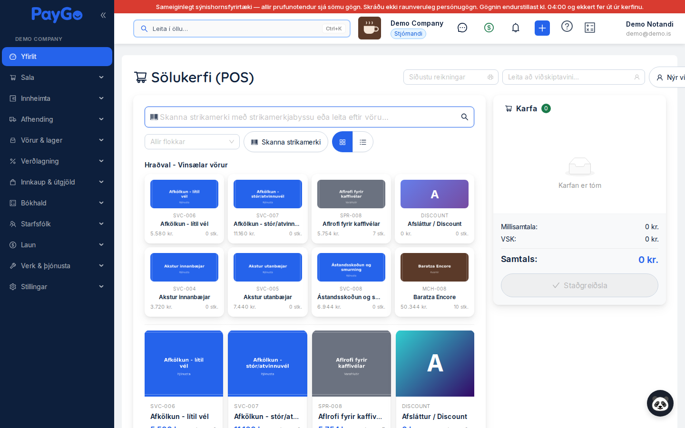Click the Nýr viðskiptavinur button
The width and height of the screenshot is (685, 428).
coord(667,77)
